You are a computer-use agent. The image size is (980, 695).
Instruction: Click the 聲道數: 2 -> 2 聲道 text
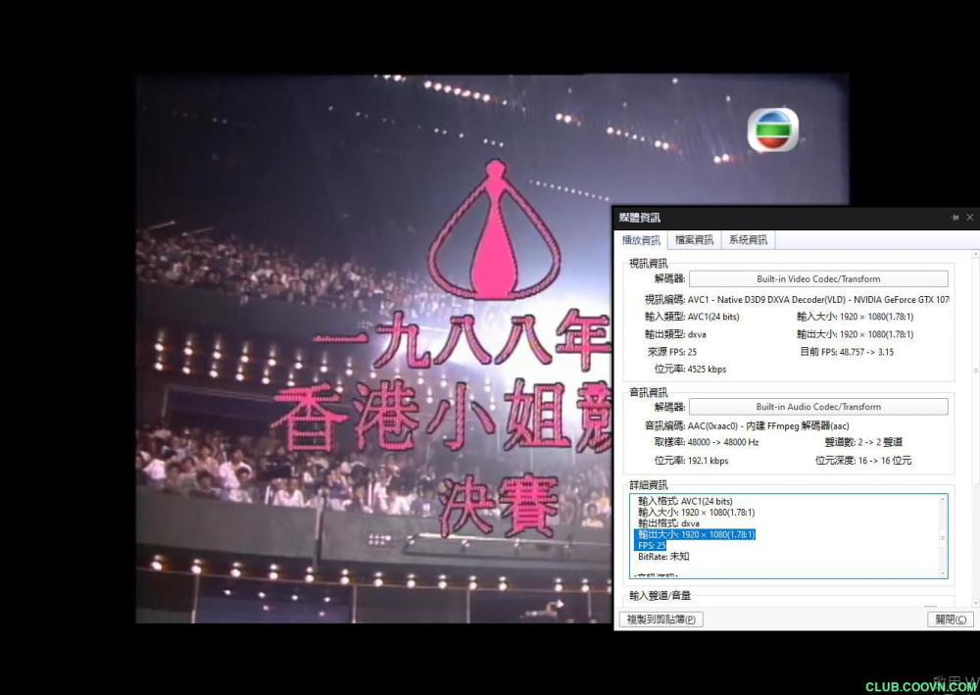coord(863,442)
